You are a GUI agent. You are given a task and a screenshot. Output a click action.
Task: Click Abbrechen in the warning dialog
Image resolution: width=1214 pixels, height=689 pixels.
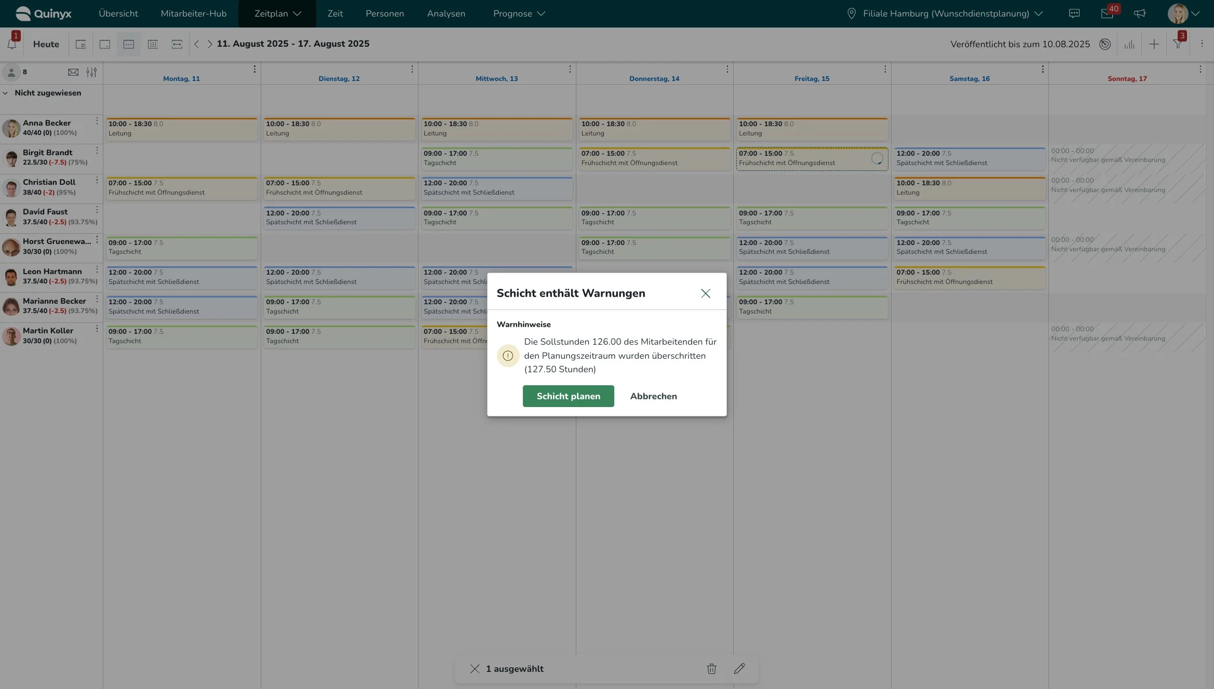653,396
